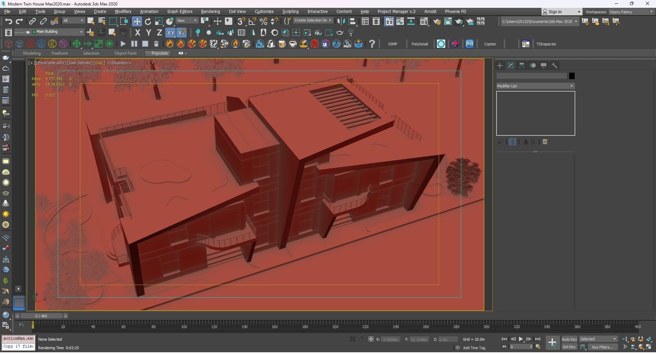Toggle the selection lock padlock
Image resolution: width=656 pixels, height=355 pixels.
(x=361, y=339)
